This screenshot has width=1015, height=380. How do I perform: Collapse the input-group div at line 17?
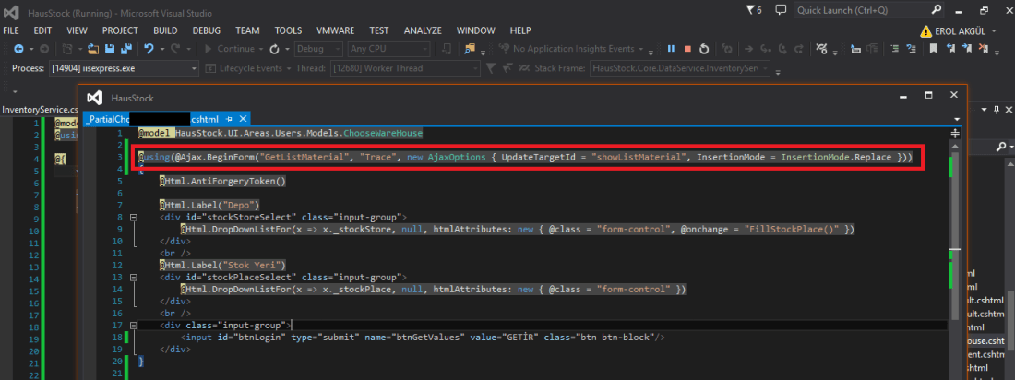[x=134, y=326]
